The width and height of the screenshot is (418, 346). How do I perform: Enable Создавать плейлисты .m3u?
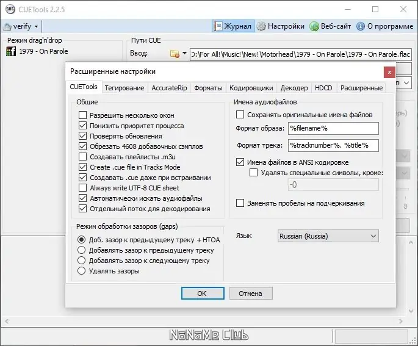click(x=82, y=156)
